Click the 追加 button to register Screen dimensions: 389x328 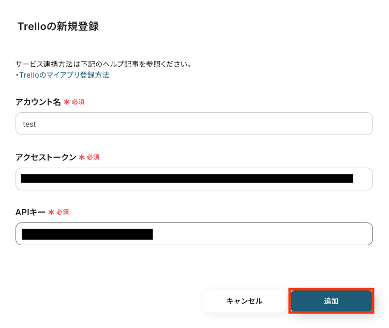coord(331,301)
